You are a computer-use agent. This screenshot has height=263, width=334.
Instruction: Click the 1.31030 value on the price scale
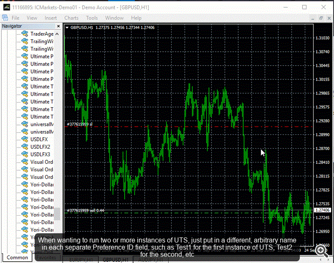(322, 38)
